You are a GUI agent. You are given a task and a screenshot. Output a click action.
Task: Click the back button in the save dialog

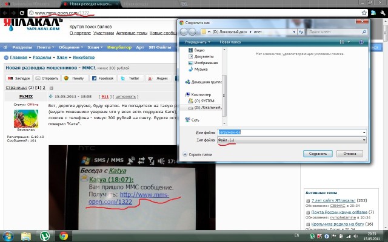(184, 32)
